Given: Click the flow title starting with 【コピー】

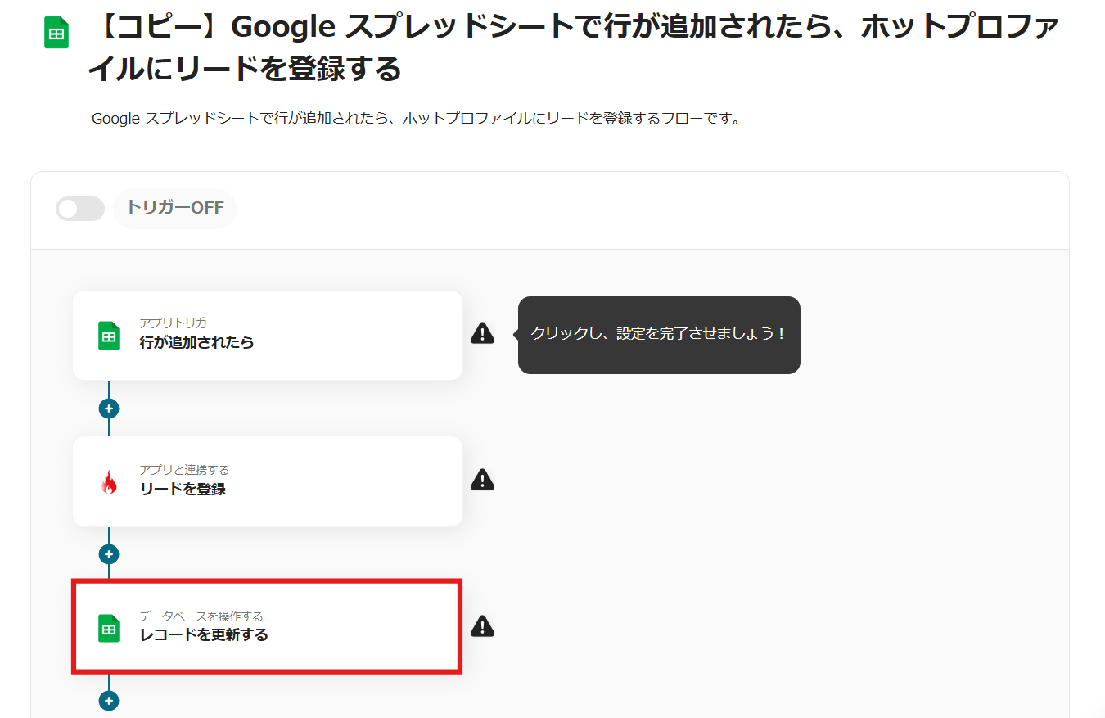Looking at the screenshot, I should tap(573, 48).
